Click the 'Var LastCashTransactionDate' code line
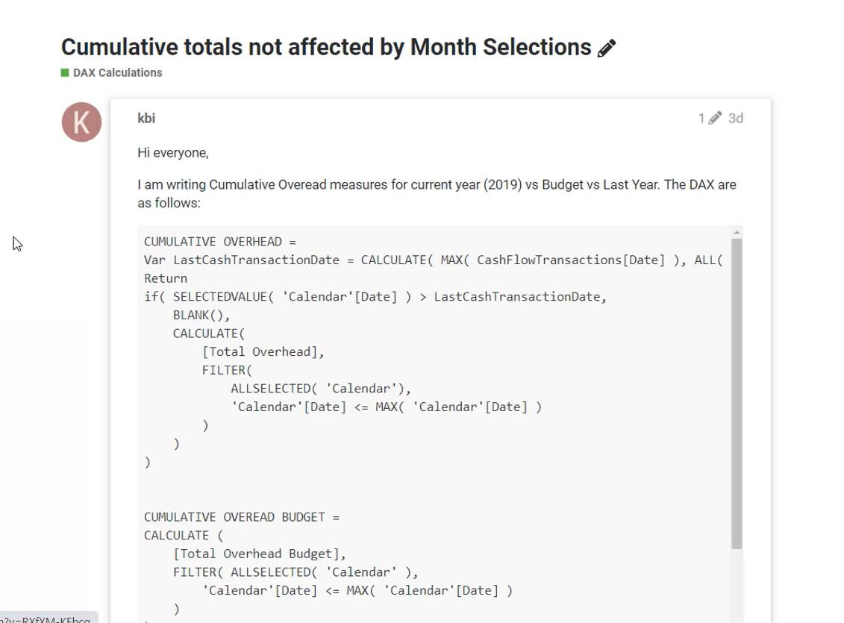Viewport: 844px width, 623px height. 434,260
